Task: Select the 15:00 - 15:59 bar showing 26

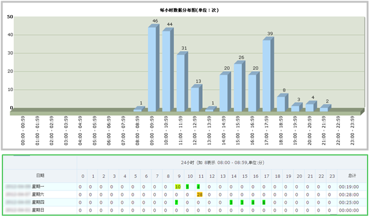Action: point(239,86)
